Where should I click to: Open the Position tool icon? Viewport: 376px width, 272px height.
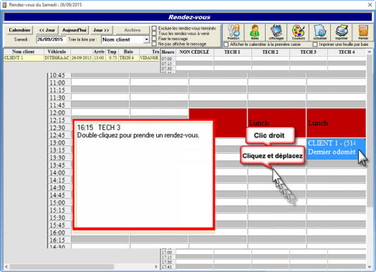[233, 32]
